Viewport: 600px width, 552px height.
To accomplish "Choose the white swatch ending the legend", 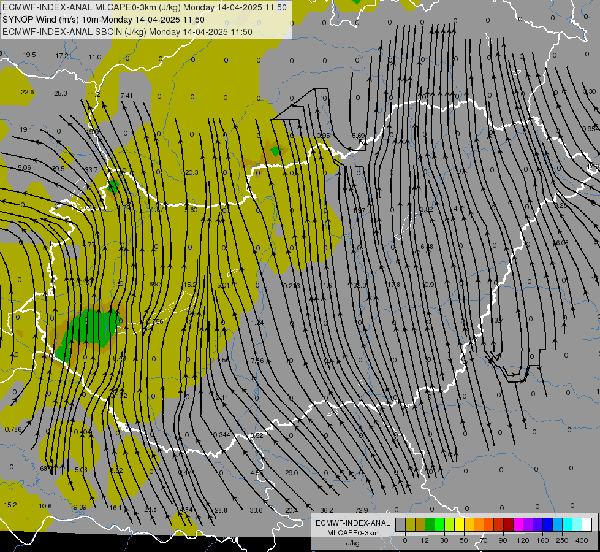I will click(587, 525).
